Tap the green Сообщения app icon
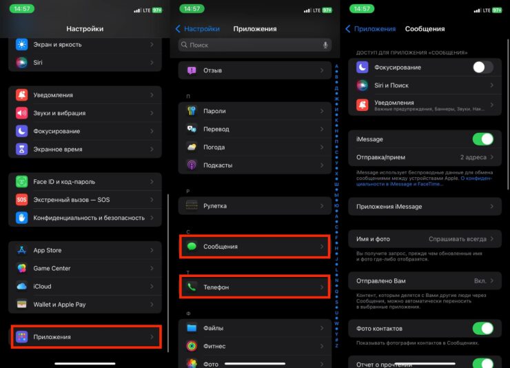Image resolution: width=510 pixels, height=368 pixels. 192,247
